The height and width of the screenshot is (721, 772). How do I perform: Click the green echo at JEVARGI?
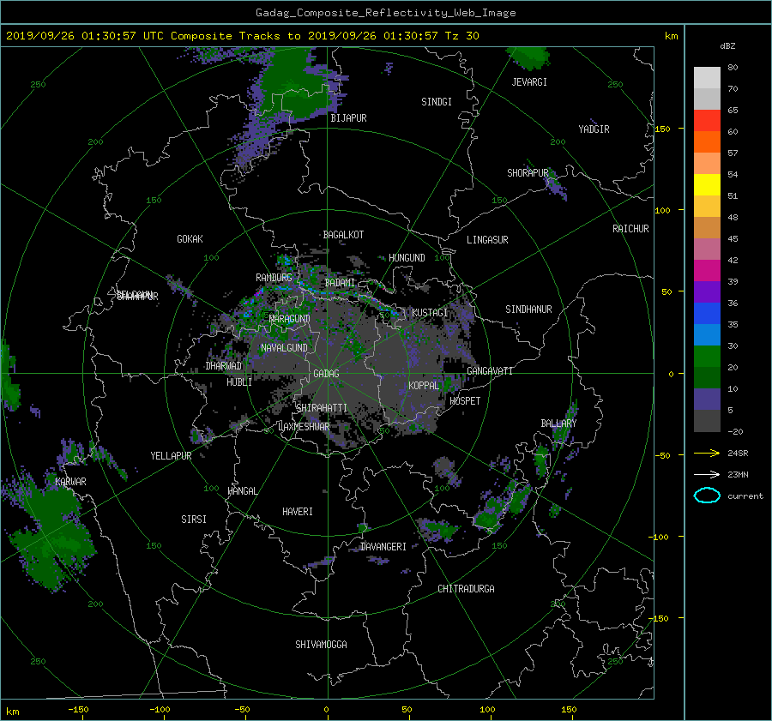529,57
